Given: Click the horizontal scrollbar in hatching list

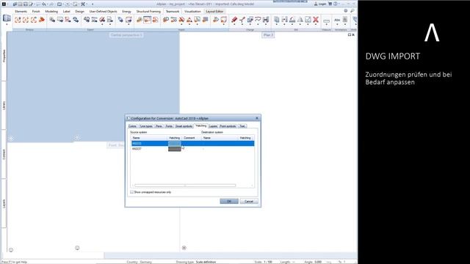Looking at the screenshot, I should (x=185, y=186).
